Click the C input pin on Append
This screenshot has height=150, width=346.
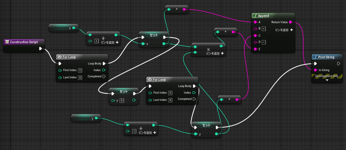coord(255,35)
